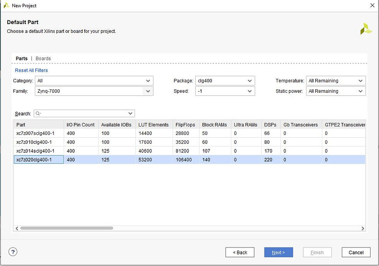Click Reset All Filters link
The width and height of the screenshot is (379, 266).
point(31,70)
